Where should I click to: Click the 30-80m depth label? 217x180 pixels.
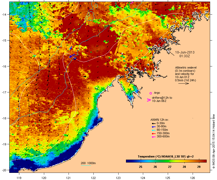pyautogui.click(x=161, y=127)
